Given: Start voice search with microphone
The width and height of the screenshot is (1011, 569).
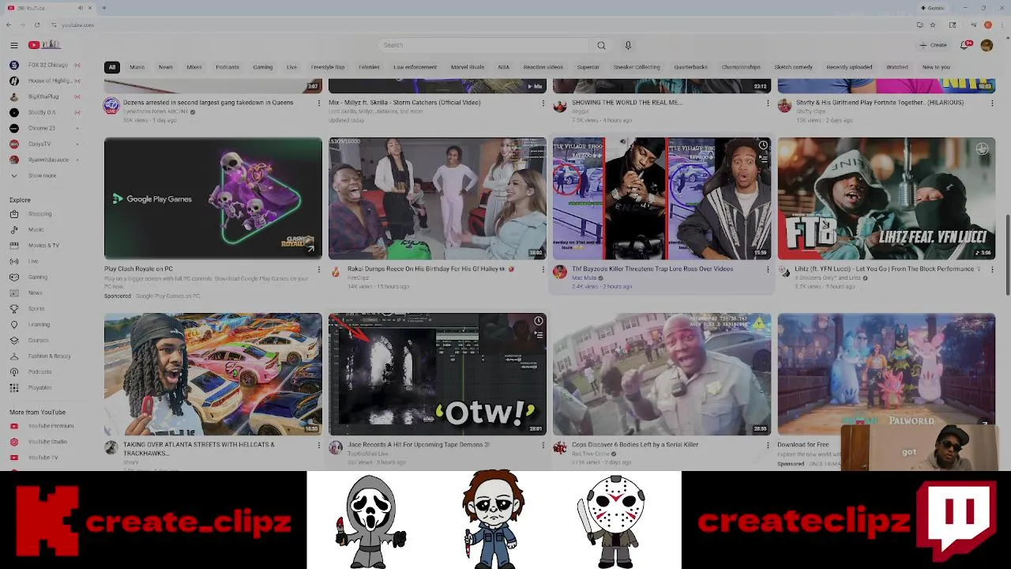Looking at the screenshot, I should (x=628, y=45).
